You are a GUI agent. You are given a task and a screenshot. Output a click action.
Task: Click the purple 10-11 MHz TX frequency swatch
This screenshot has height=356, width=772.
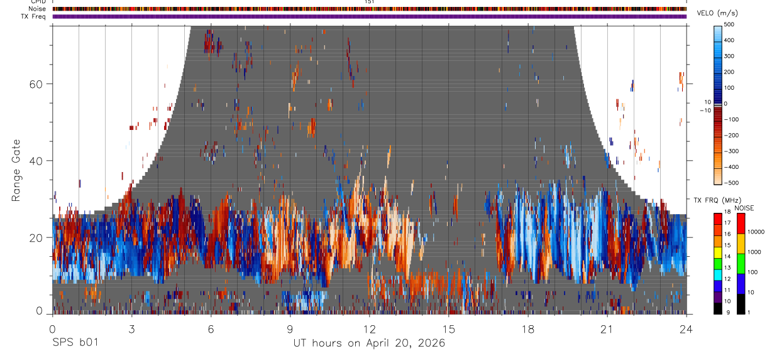pos(718,298)
